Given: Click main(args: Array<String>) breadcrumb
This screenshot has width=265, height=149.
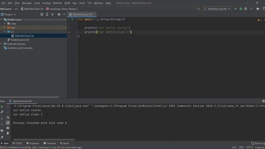Looking at the screenshot, I should click(62, 9).
